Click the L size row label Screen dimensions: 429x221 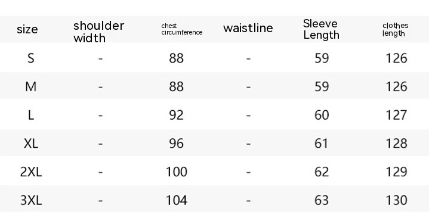click(x=31, y=115)
